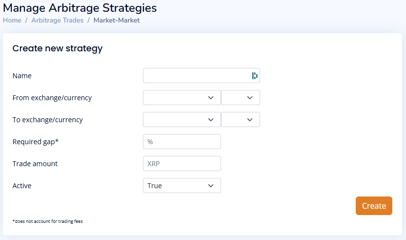Click the Manage Arbitrage Strategies page title

click(x=80, y=8)
